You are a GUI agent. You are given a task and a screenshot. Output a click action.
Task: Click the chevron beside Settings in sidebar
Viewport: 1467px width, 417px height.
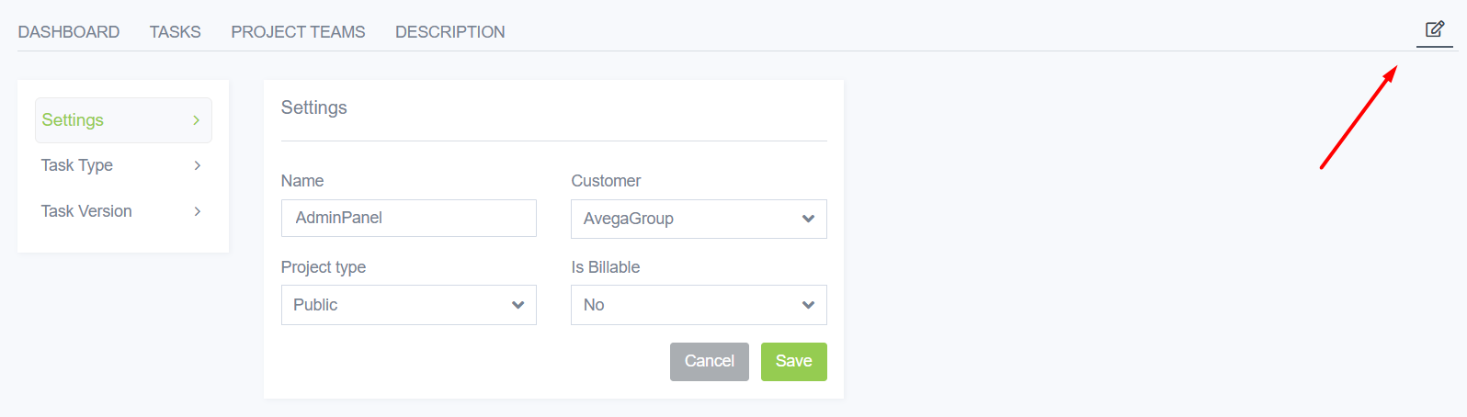pos(197,120)
